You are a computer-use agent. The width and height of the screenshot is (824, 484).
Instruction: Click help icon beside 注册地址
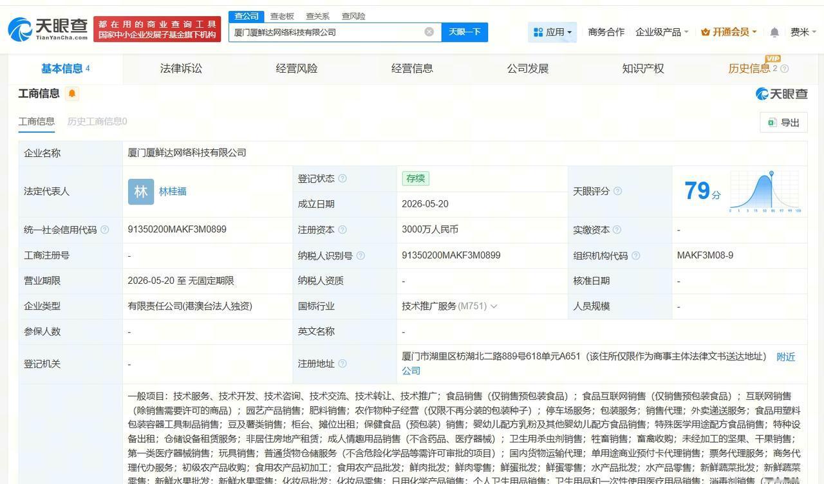(342, 364)
